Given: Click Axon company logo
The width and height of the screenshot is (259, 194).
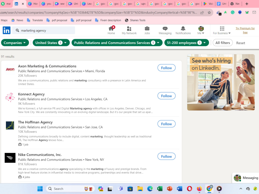Looking at the screenshot, I should click(x=10, y=69).
